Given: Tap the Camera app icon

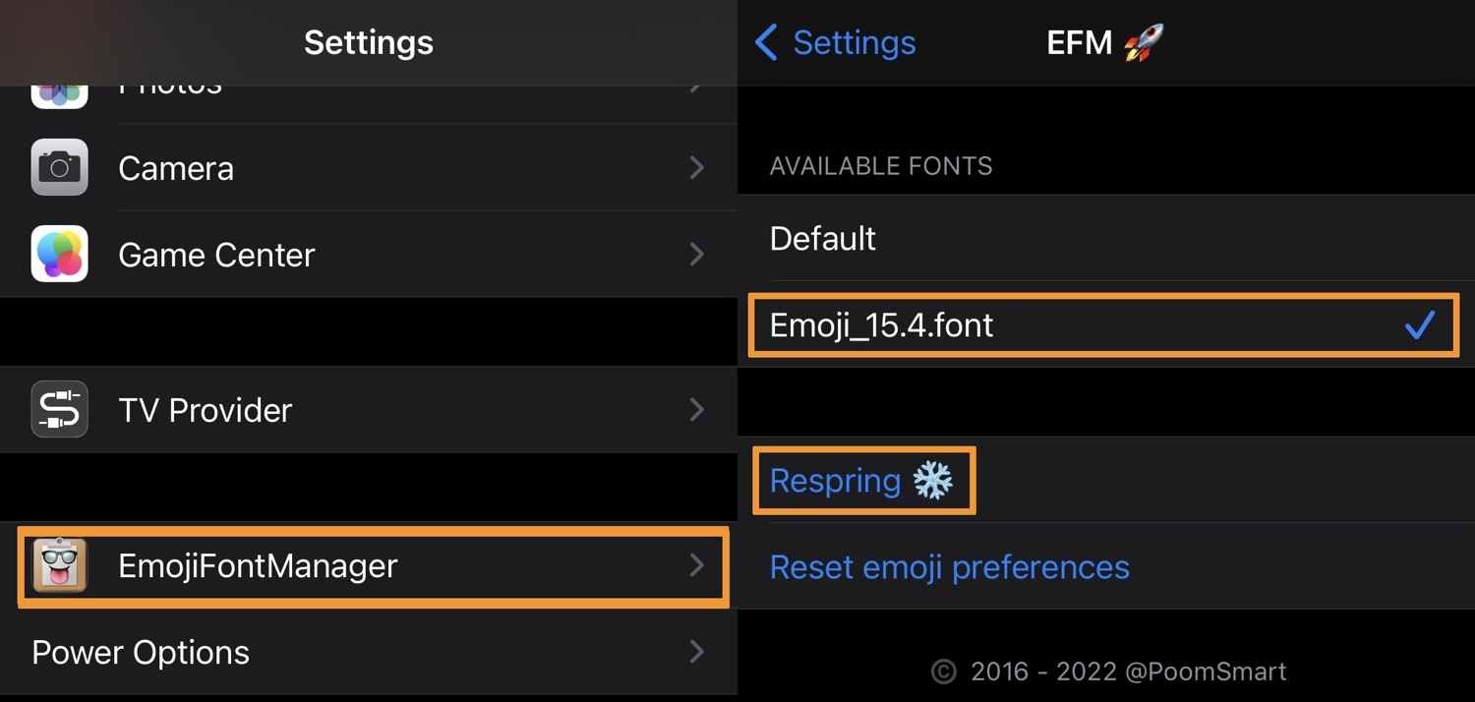Looking at the screenshot, I should click(x=59, y=167).
